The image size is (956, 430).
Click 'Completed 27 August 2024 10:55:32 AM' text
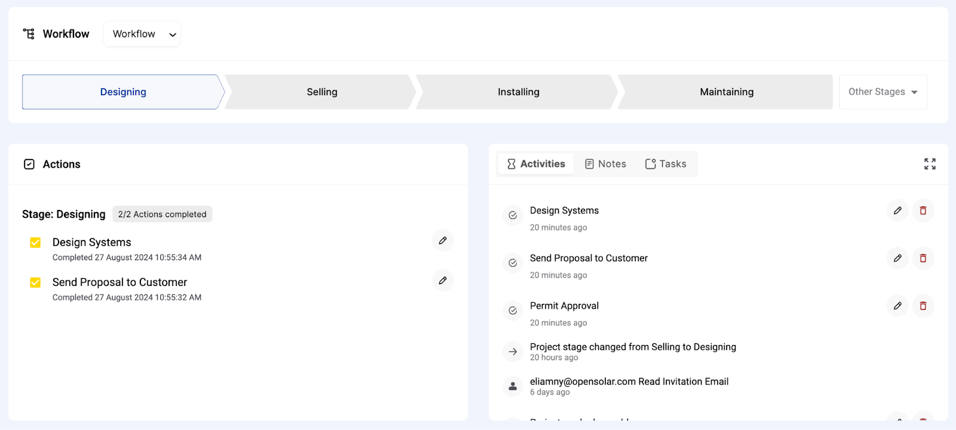pyautogui.click(x=127, y=298)
